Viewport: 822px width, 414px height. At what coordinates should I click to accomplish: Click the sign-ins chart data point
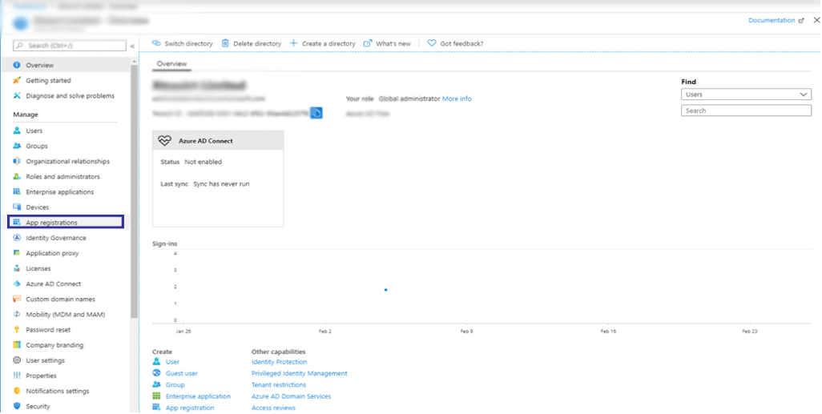[x=386, y=290]
